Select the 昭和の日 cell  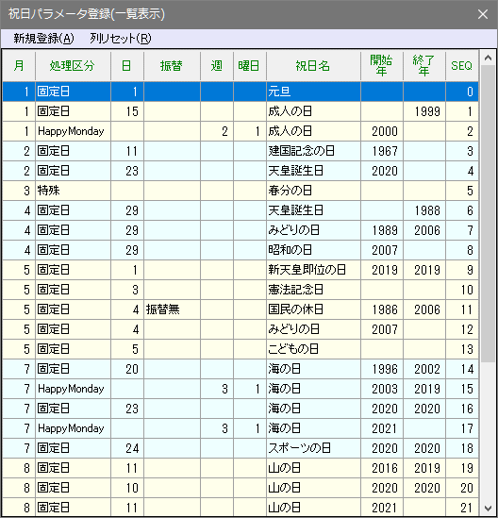(x=313, y=250)
